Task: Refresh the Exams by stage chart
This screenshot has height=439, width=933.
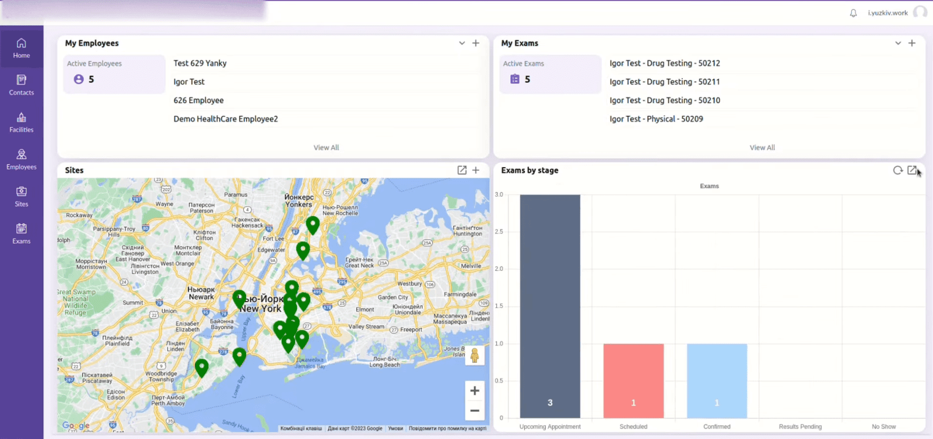Action: point(897,170)
